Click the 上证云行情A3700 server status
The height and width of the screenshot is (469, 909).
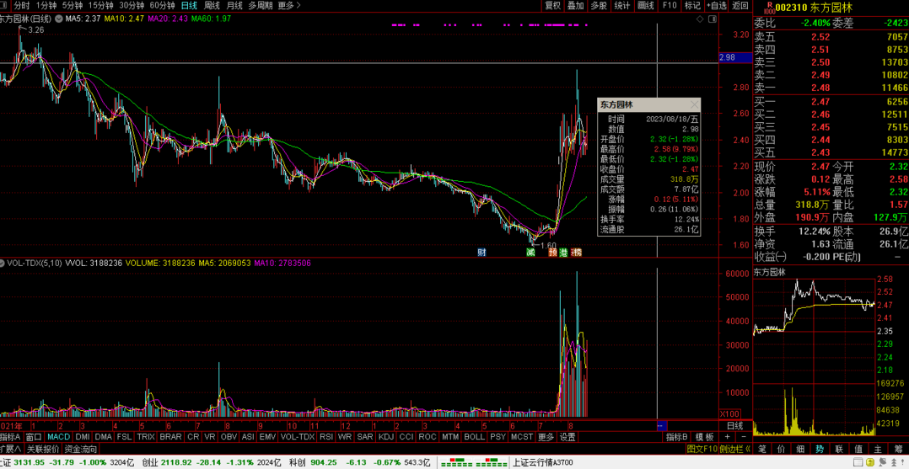click(543, 462)
